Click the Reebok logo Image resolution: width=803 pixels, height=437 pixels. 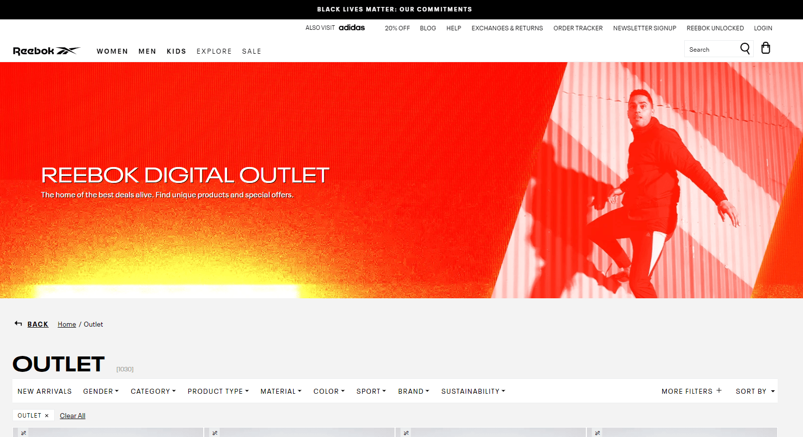[46, 51]
